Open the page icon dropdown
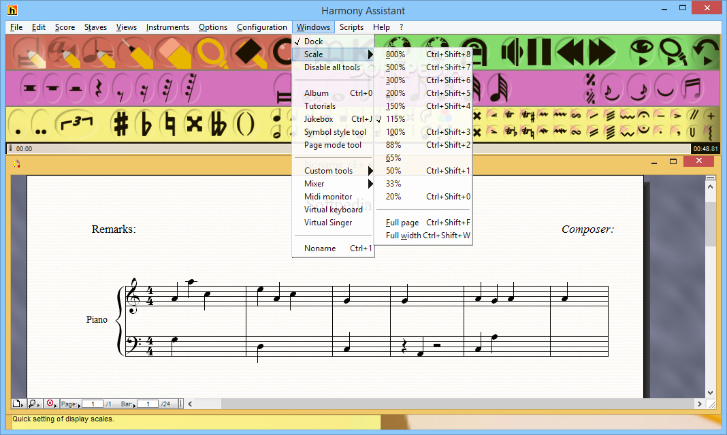The image size is (727, 435). coord(18,404)
